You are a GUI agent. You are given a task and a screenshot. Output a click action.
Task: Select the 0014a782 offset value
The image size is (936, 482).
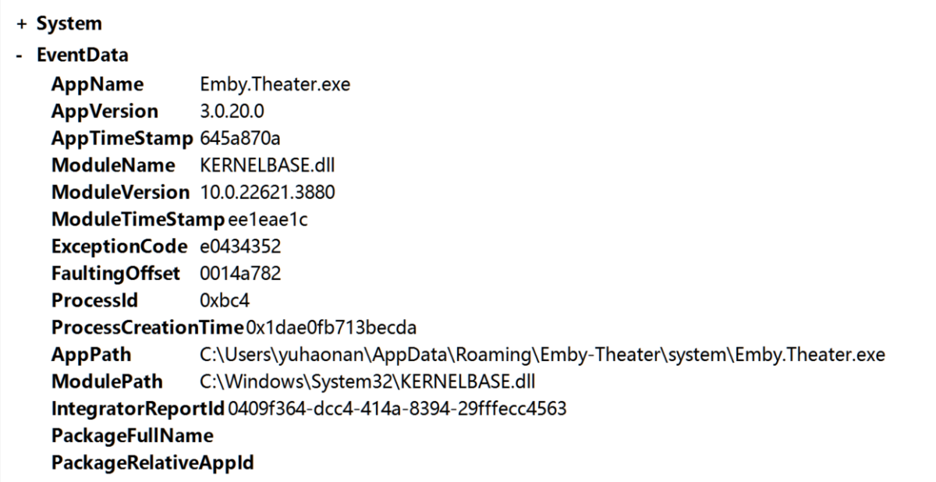point(240,274)
